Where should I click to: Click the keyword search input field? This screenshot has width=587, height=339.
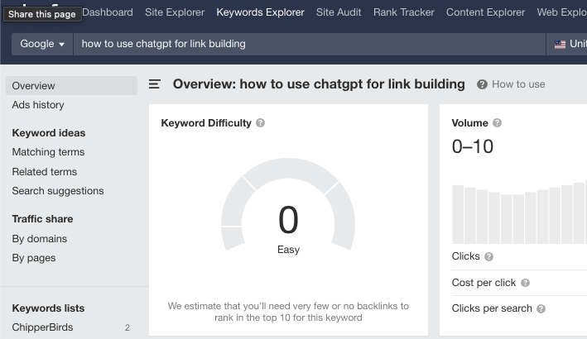pos(309,44)
